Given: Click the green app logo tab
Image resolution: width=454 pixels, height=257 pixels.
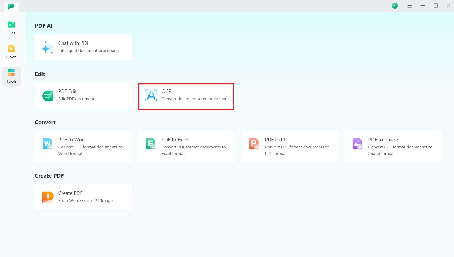Looking at the screenshot, I should click(x=11, y=7).
